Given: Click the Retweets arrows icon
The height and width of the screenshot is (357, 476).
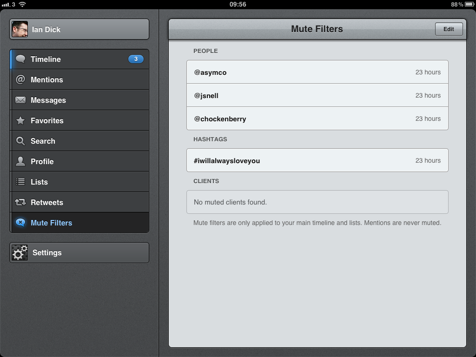Looking at the screenshot, I should (20, 202).
